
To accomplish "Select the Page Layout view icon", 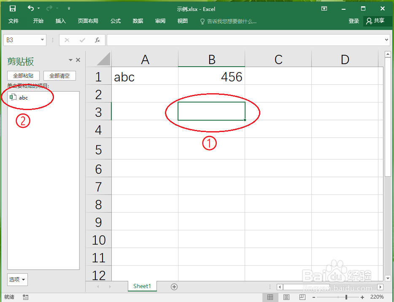I will (286, 297).
